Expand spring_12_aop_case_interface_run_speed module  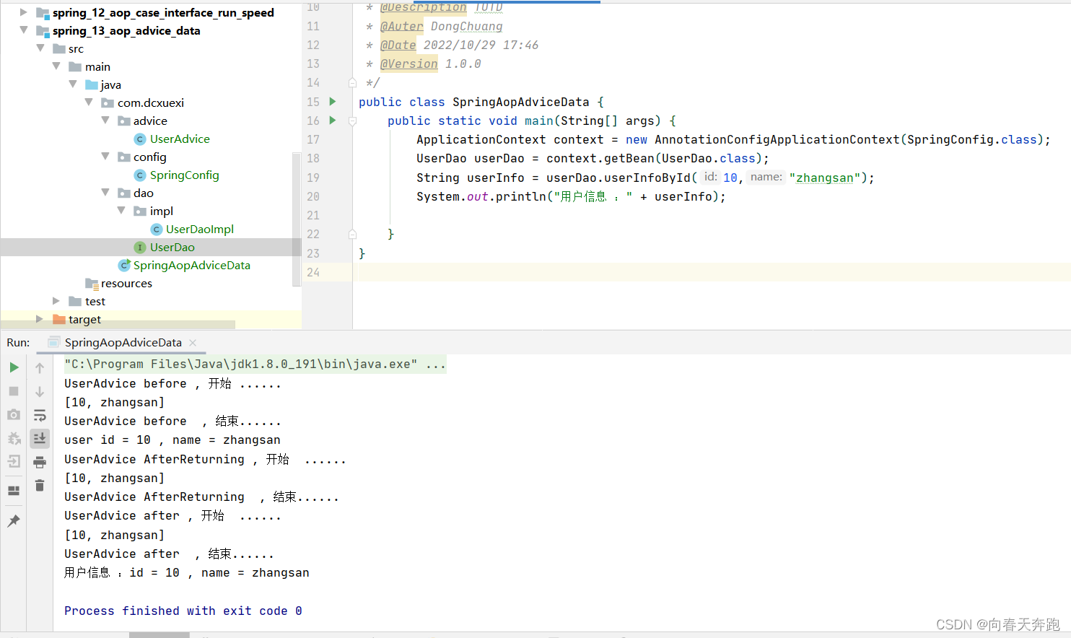click(x=23, y=12)
